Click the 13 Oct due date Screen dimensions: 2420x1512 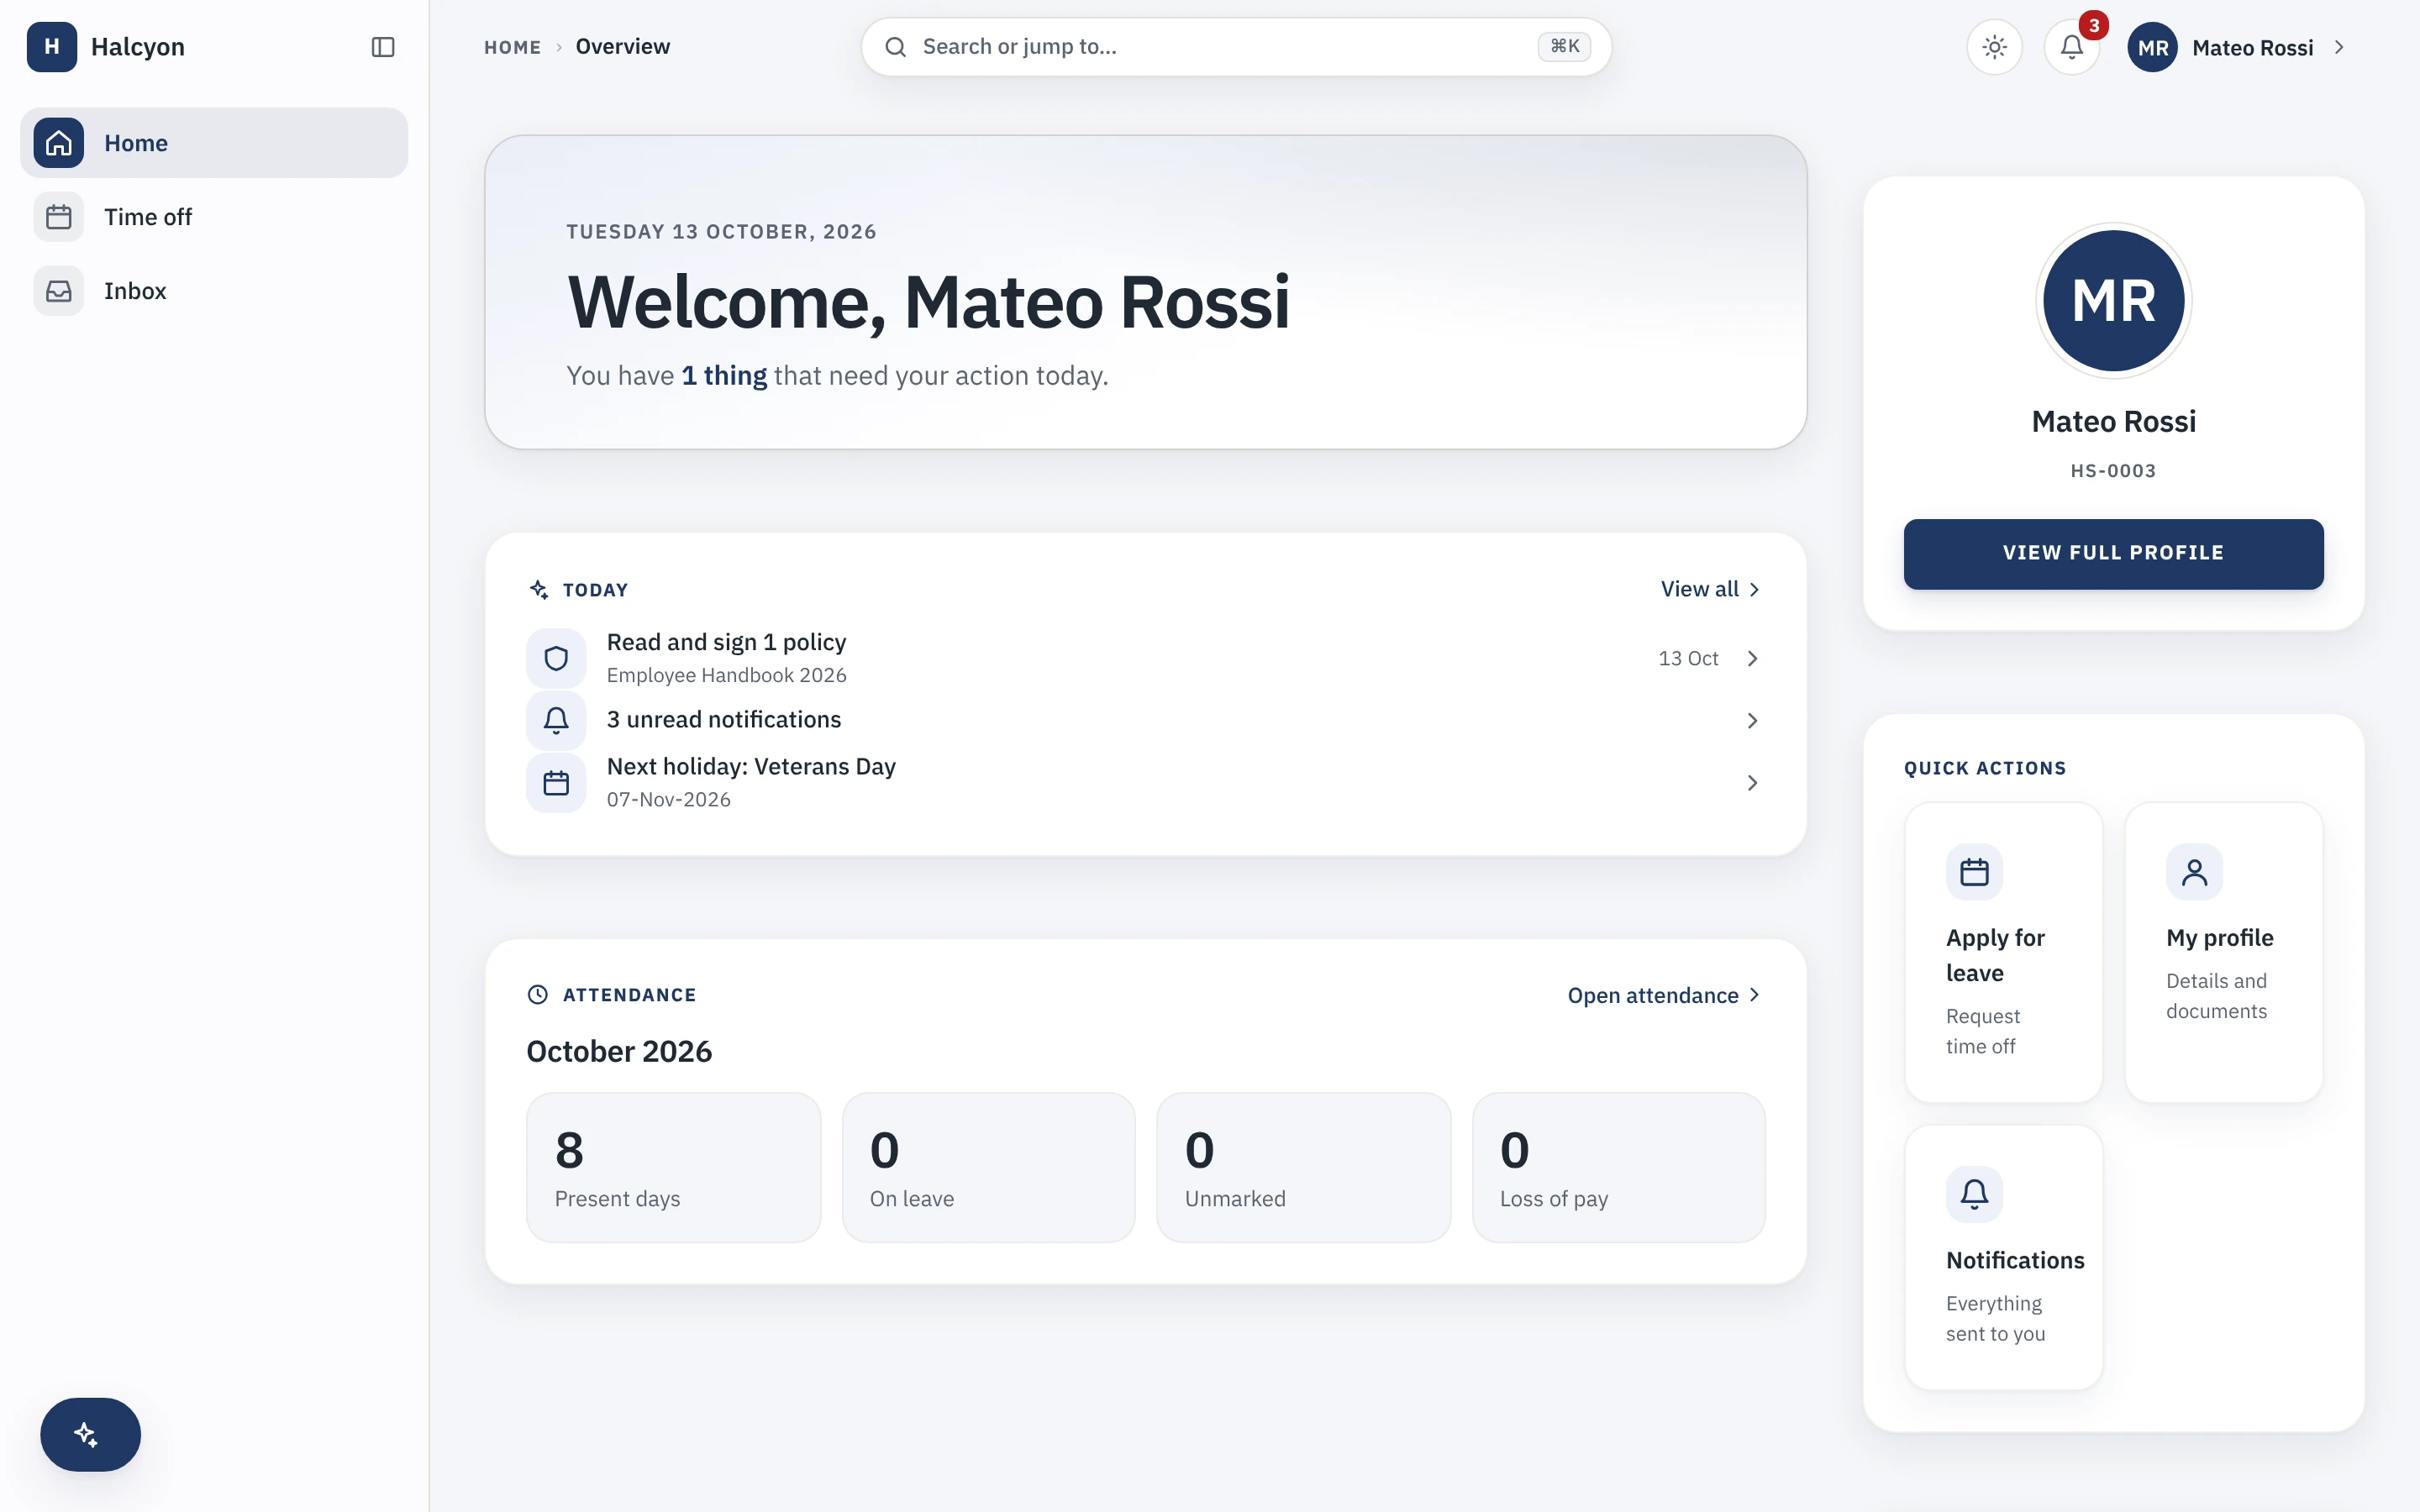[1688, 658]
